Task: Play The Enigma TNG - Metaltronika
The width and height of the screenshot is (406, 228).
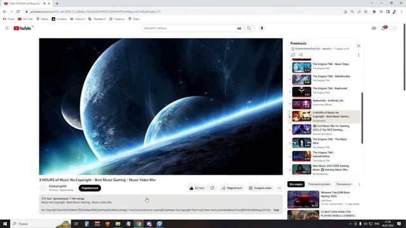Action: pyautogui.click(x=324, y=79)
